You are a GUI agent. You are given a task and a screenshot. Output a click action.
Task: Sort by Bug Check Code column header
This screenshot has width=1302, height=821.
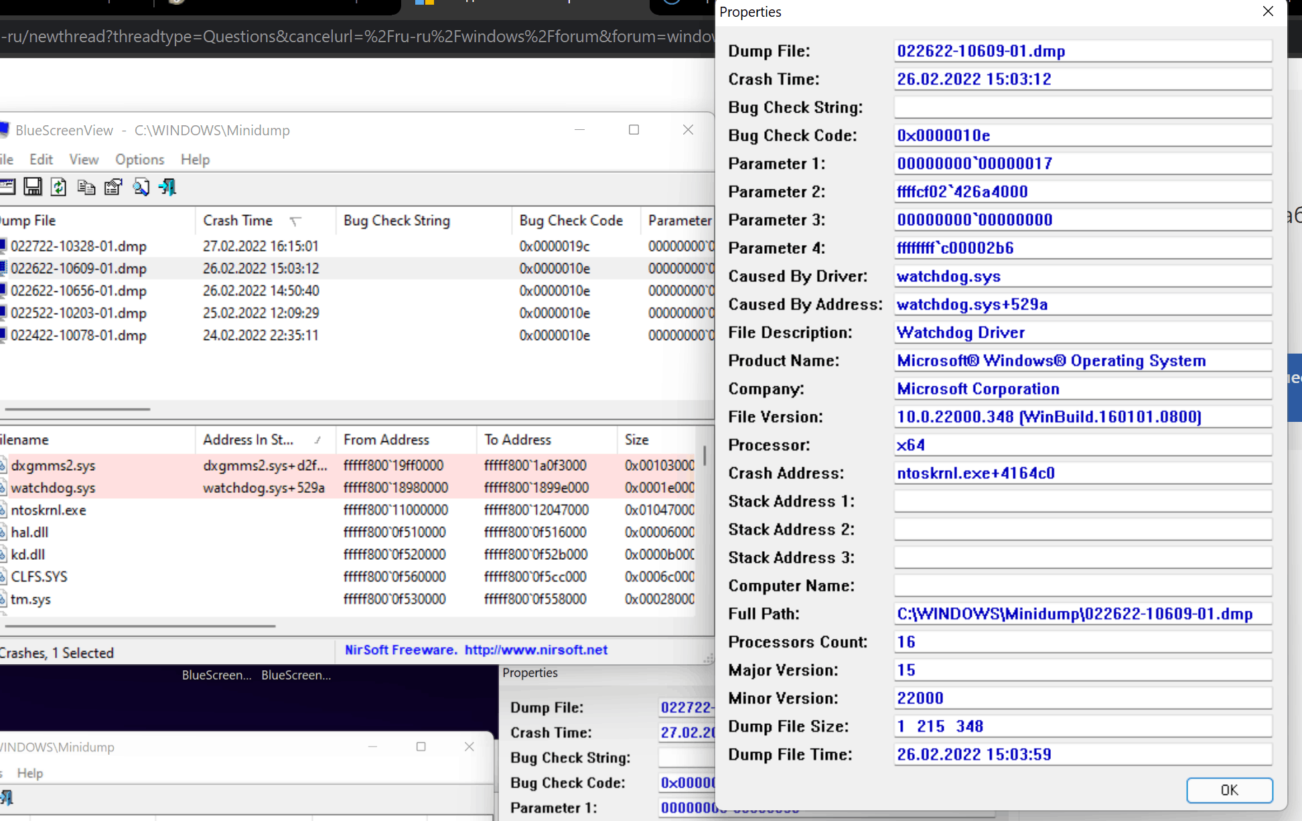click(575, 220)
